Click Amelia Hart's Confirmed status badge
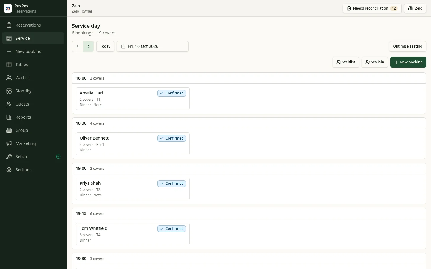431x269 pixels. pos(172,93)
